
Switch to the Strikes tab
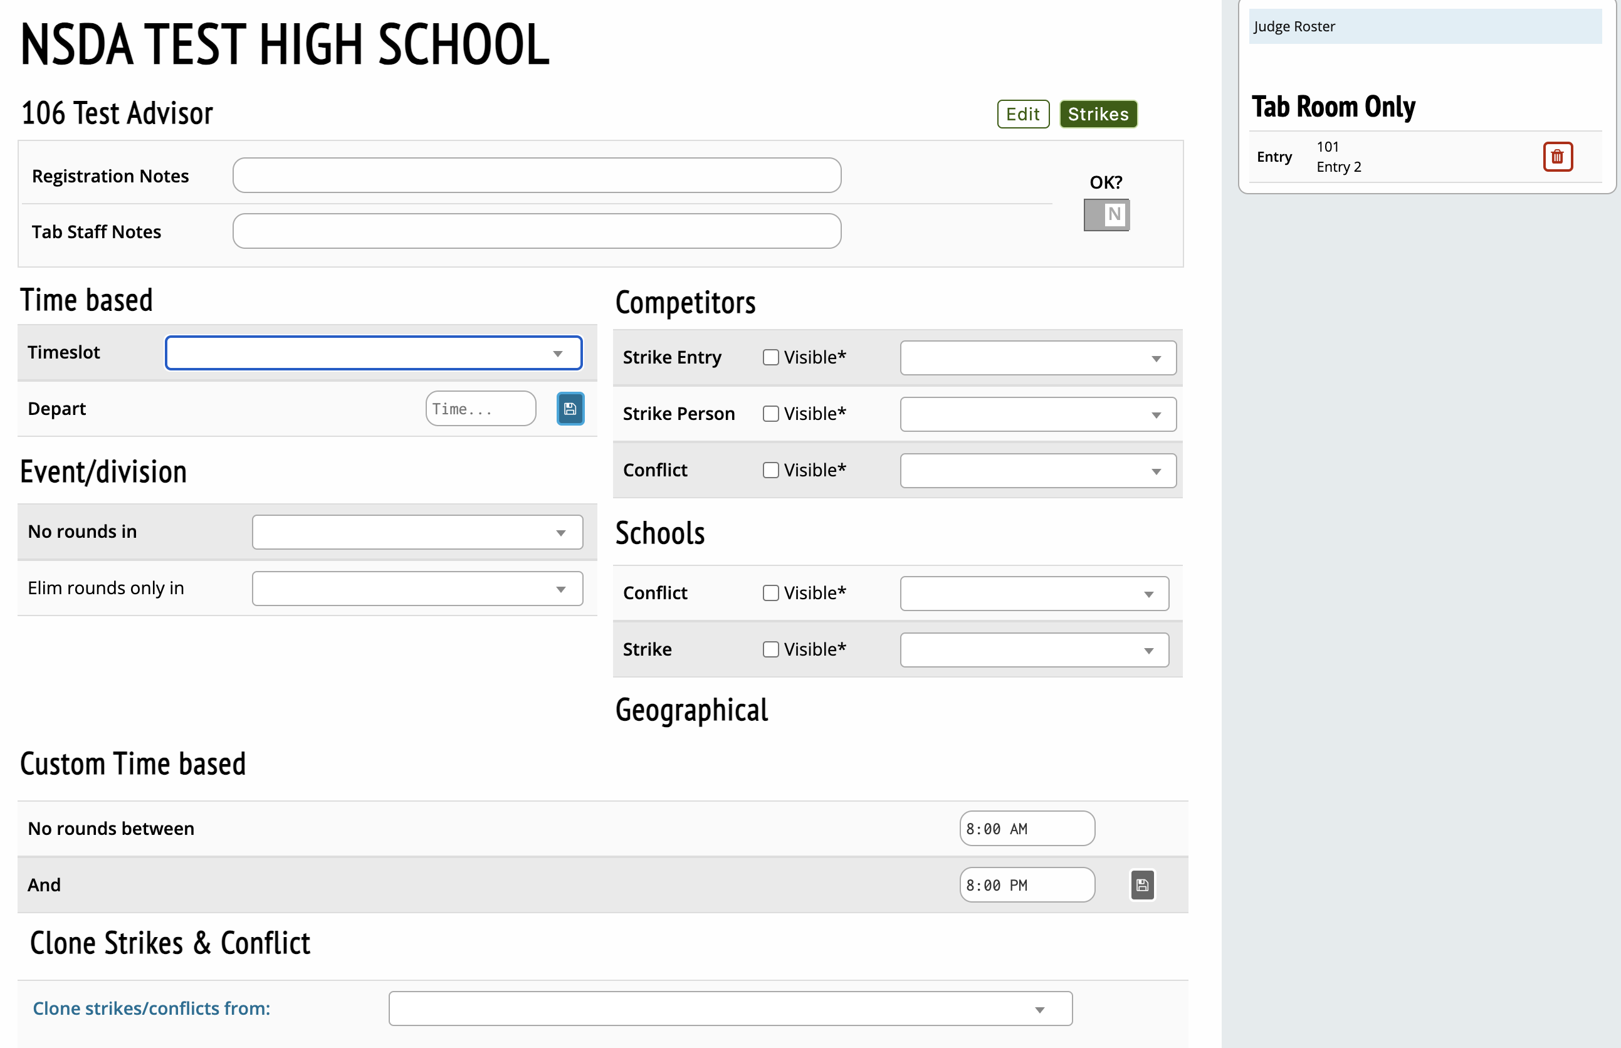1097,114
